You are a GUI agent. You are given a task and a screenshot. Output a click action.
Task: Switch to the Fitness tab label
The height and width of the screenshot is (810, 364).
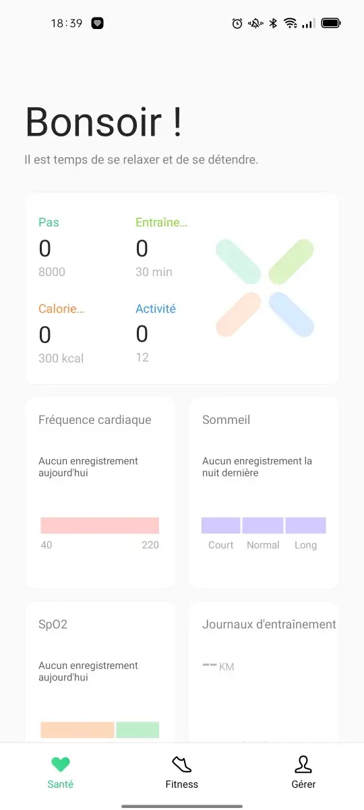pyautogui.click(x=182, y=784)
